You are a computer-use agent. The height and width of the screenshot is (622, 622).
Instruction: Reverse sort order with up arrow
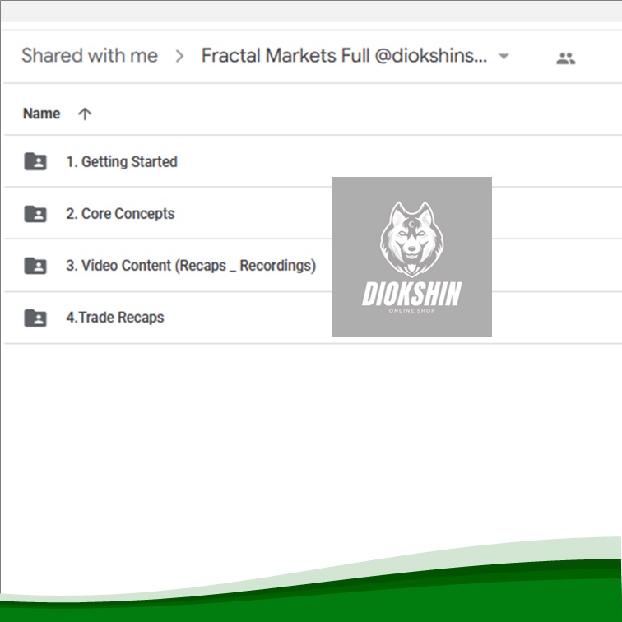click(x=85, y=114)
